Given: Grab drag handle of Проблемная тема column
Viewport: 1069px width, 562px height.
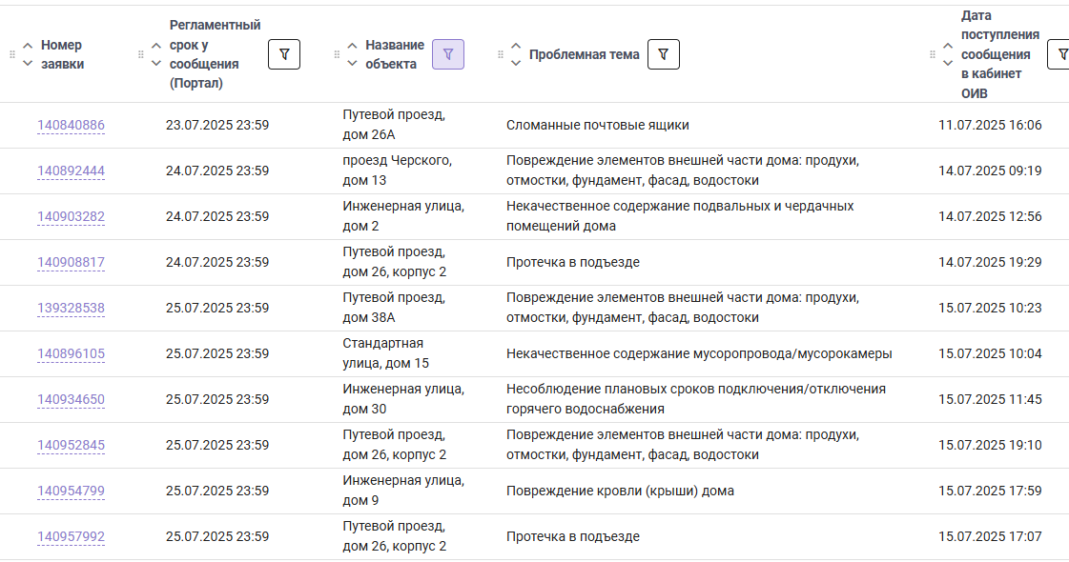Looking at the screenshot, I should [501, 54].
